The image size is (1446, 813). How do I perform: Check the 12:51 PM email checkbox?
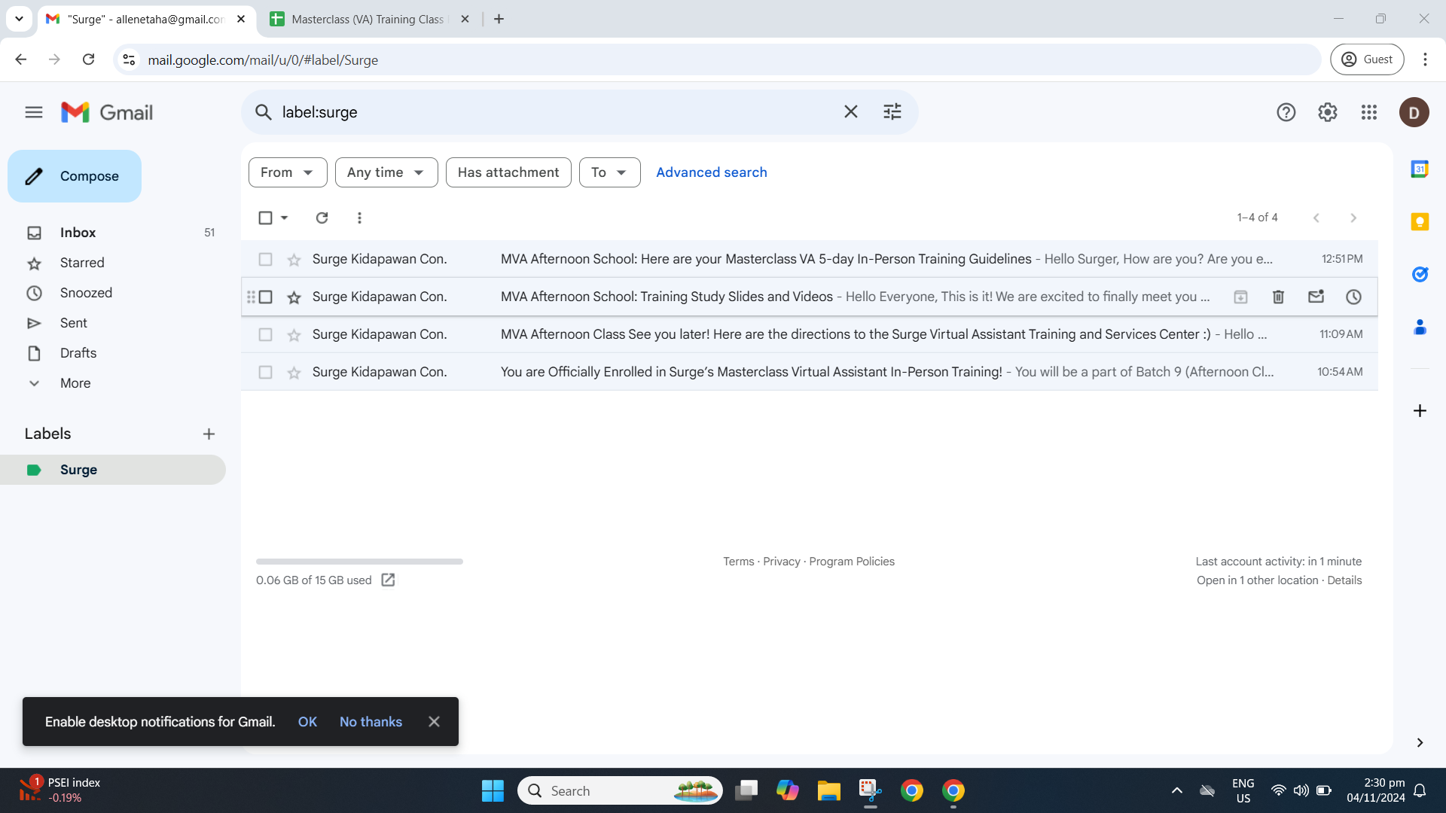click(x=265, y=259)
